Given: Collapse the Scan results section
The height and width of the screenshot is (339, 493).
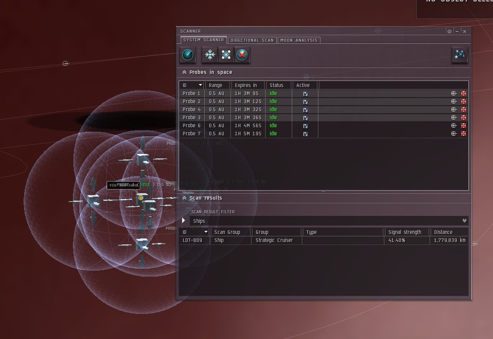Looking at the screenshot, I should tap(184, 198).
